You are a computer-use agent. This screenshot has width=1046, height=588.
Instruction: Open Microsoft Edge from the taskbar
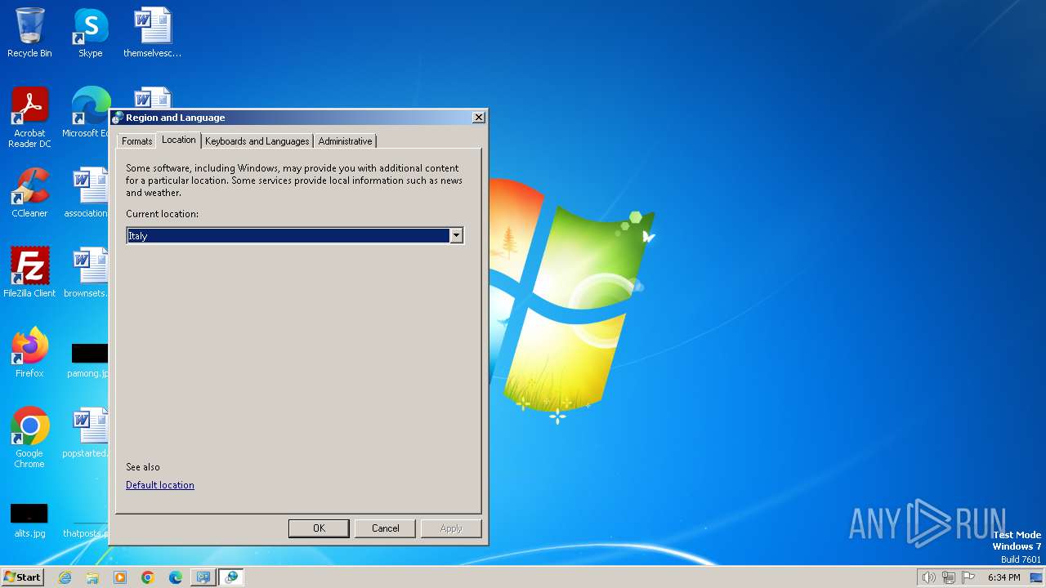(x=176, y=577)
